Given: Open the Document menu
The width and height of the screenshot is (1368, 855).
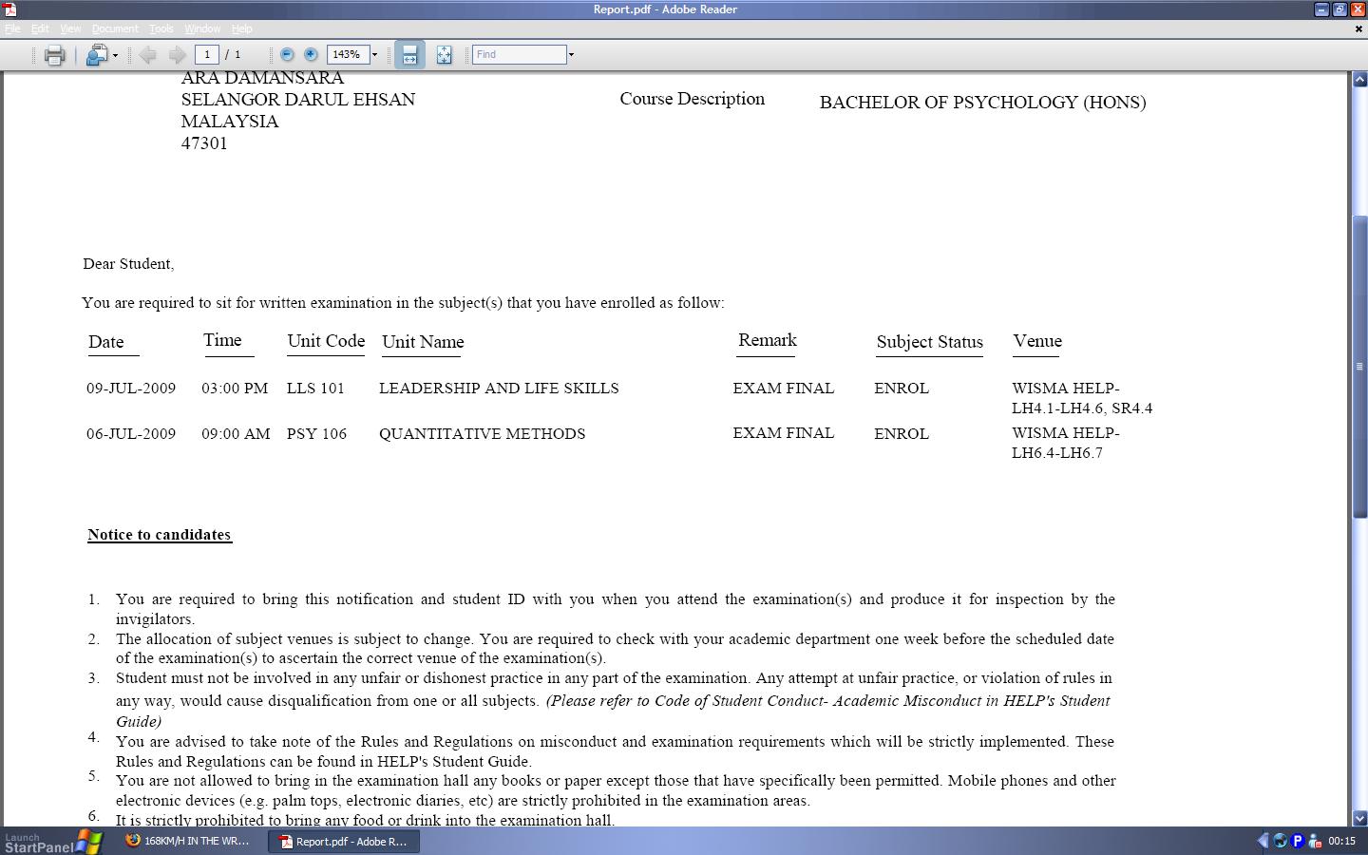Looking at the screenshot, I should [115, 28].
